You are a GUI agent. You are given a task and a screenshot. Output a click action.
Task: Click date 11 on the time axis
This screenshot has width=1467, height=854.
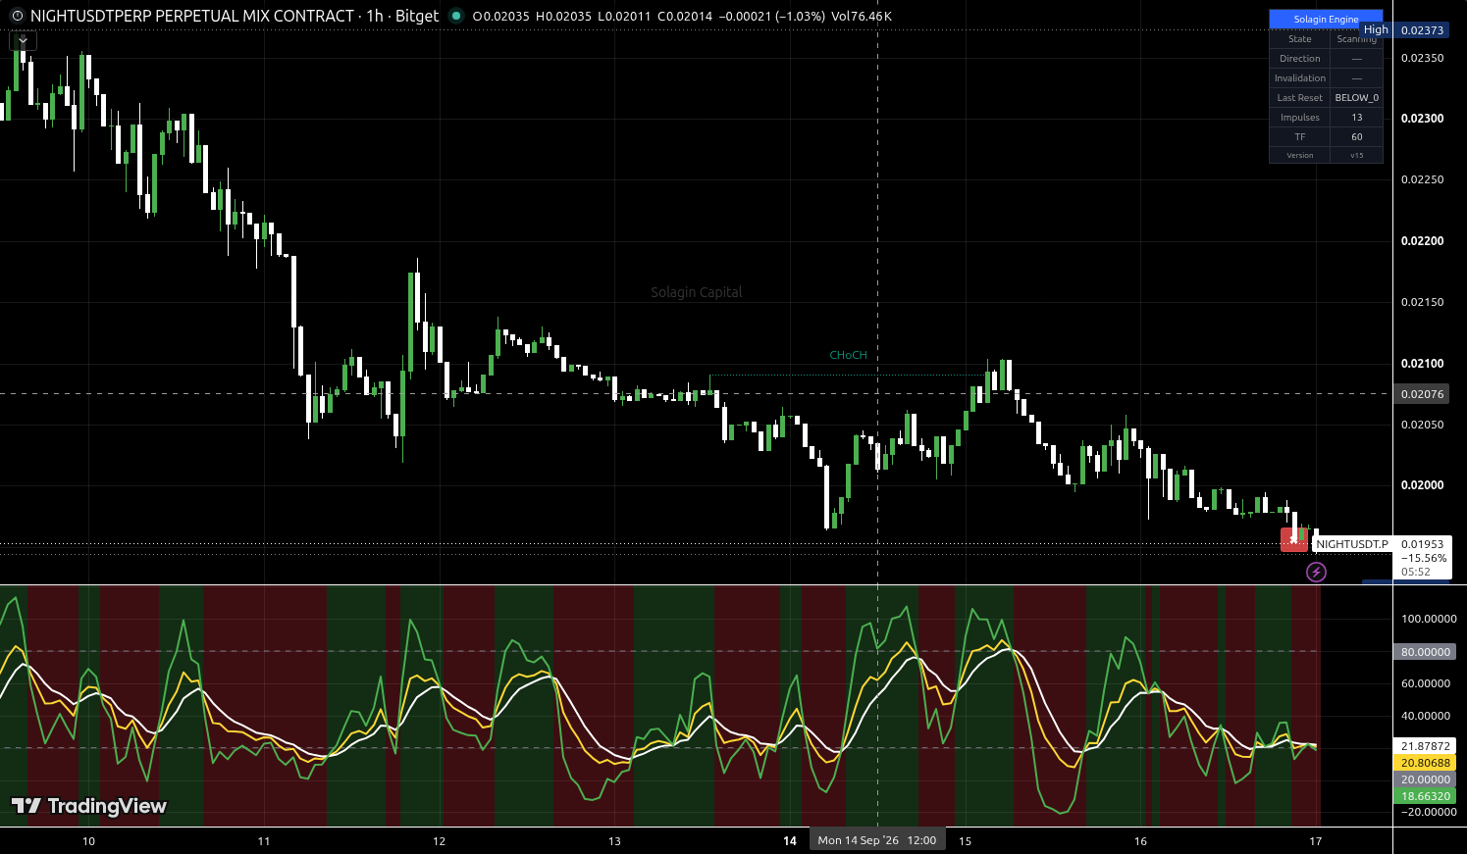(x=264, y=841)
